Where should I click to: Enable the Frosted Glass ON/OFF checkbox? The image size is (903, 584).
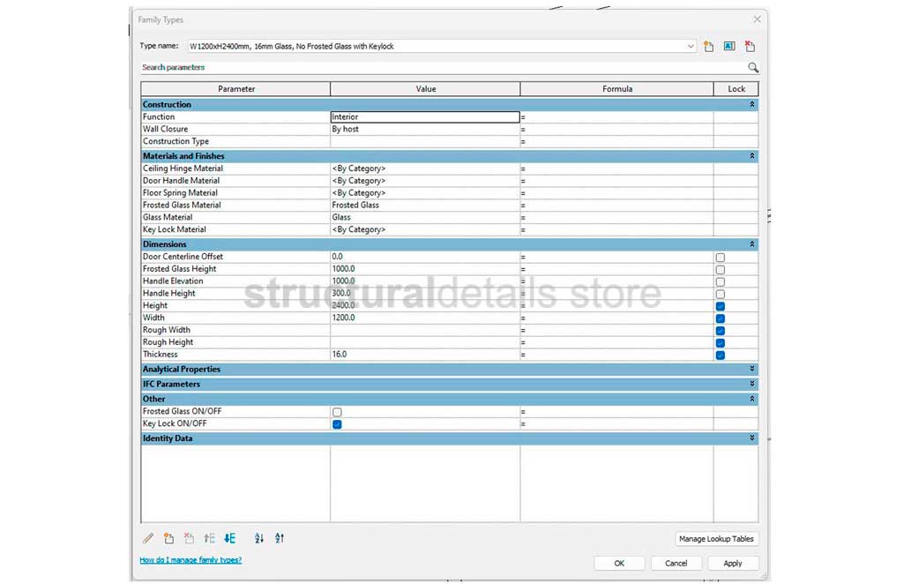(x=337, y=412)
